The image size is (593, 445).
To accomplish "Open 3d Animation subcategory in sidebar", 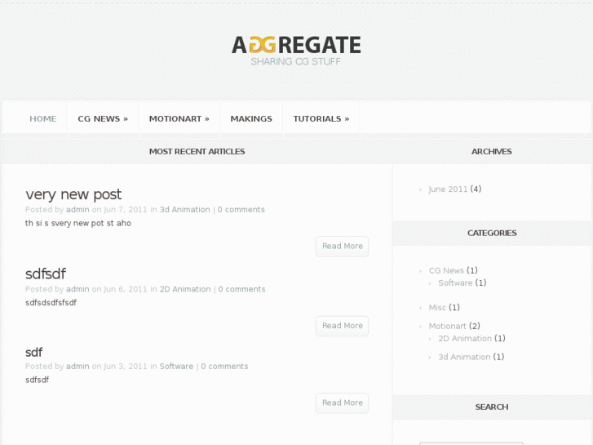I will 464,357.
